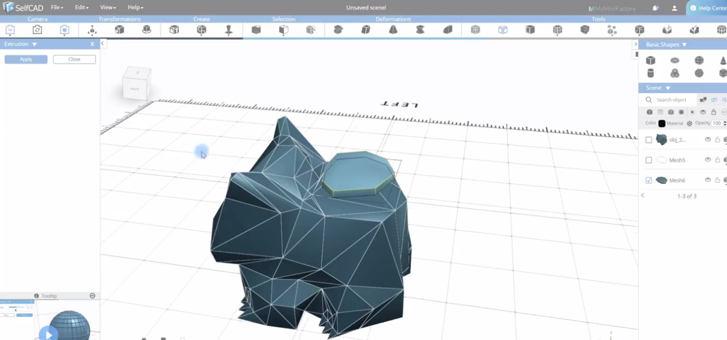Tick the Mesh5 checkbox
Image resolution: width=727 pixels, height=340 pixels.
(649, 160)
